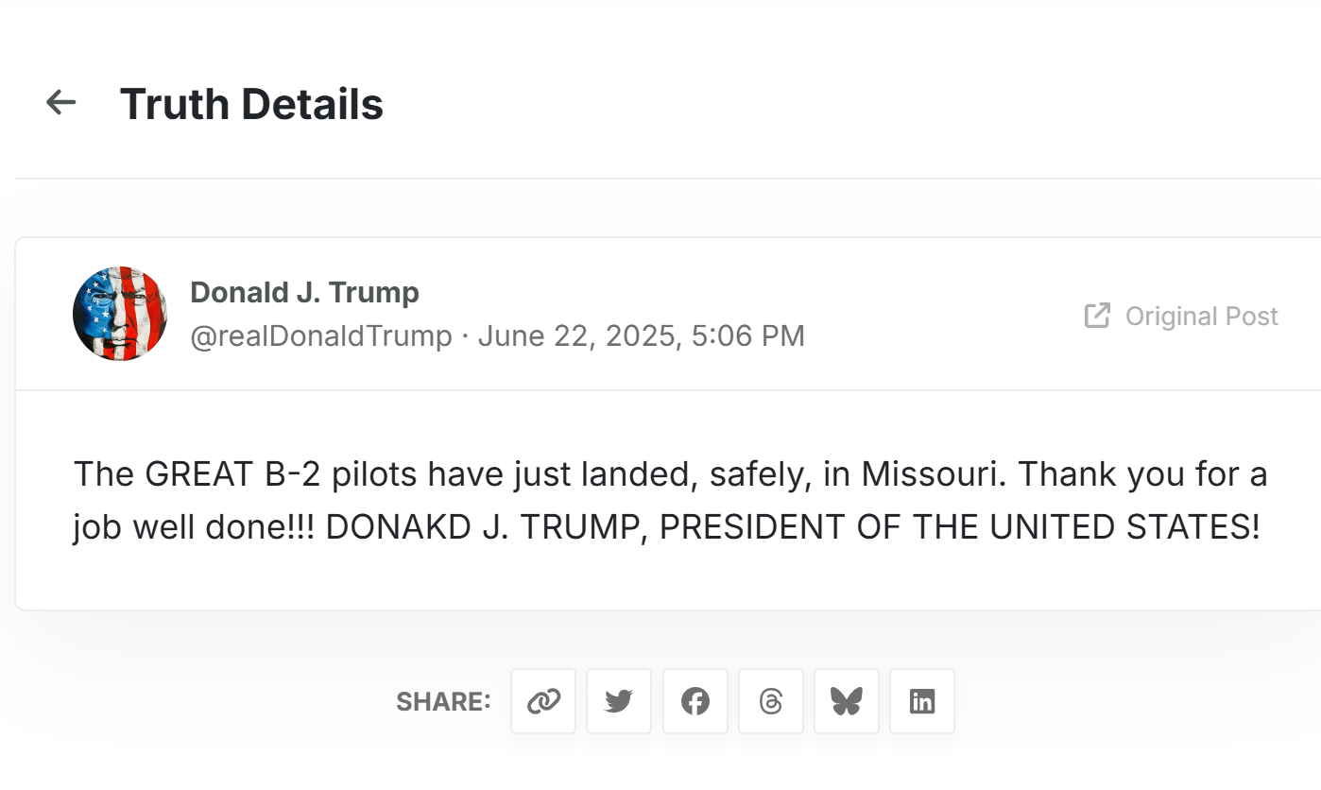Screen dimensions: 1321x790
Task: Click the flag-painted profile avatar
Action: pyautogui.click(x=120, y=314)
